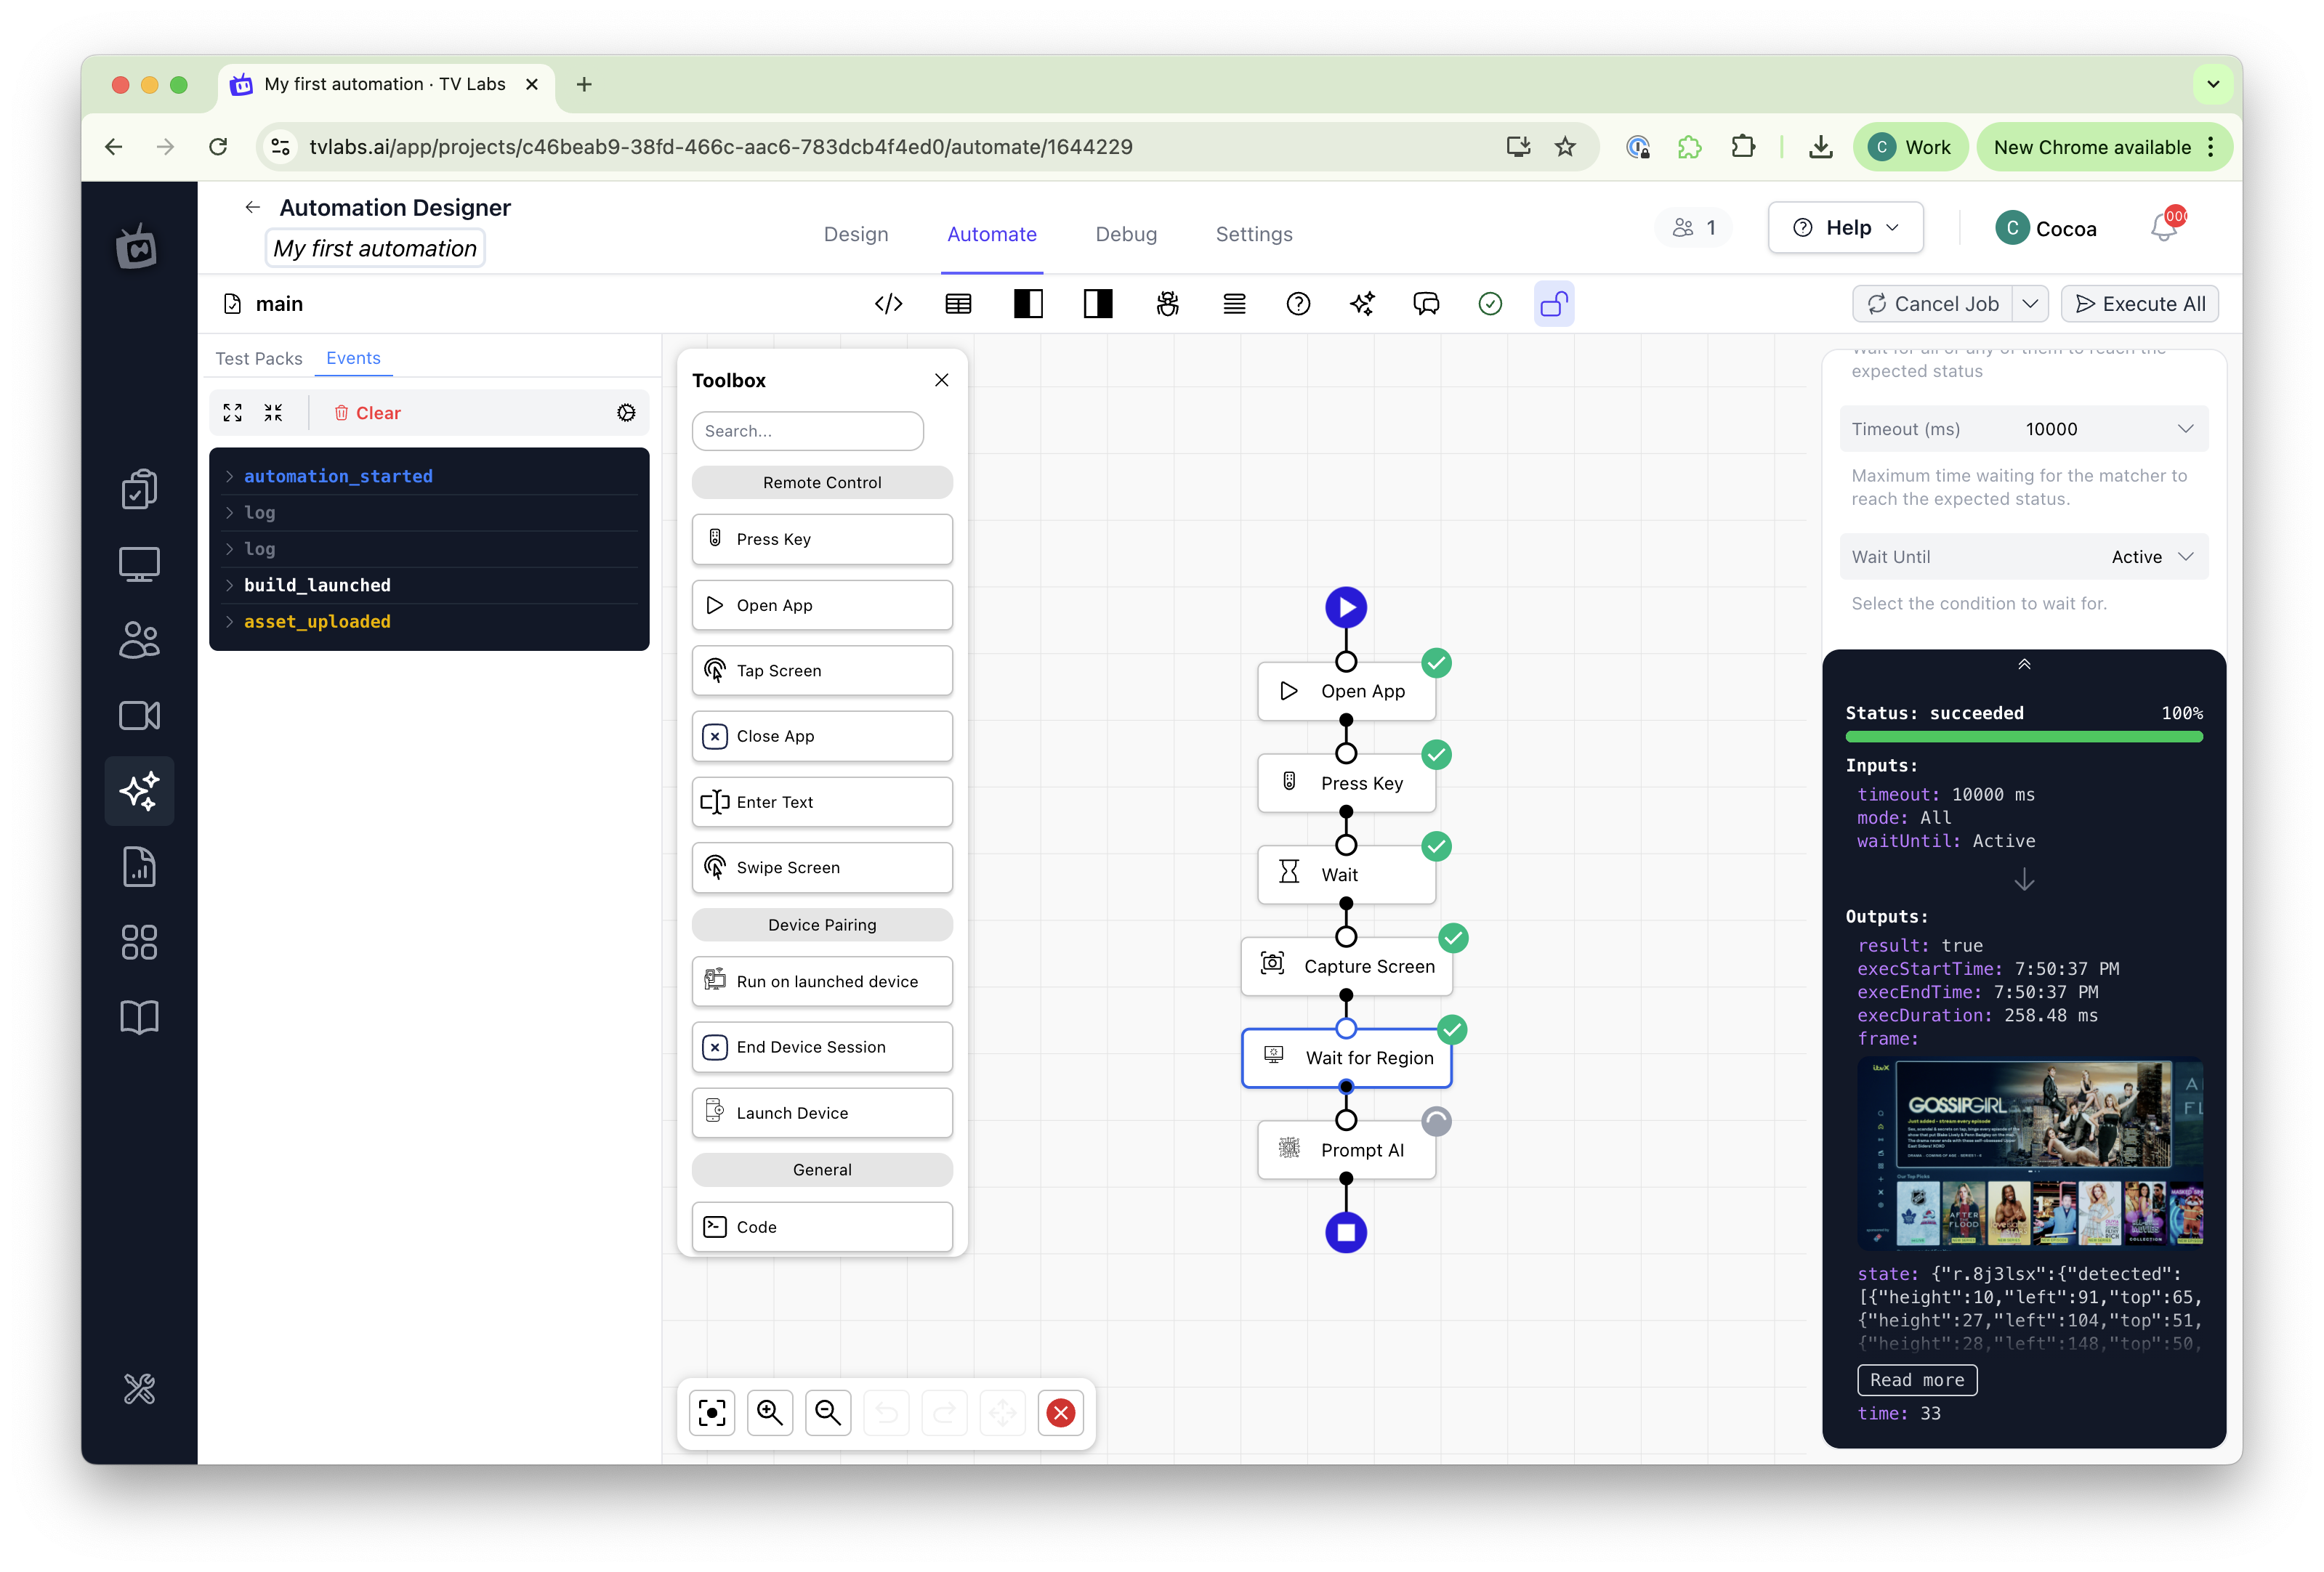Screen dimensions: 2324x1572
Task: Open the help question-mark icon on the toolbar
Action: (1298, 303)
